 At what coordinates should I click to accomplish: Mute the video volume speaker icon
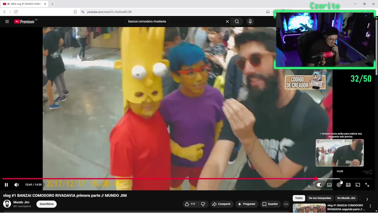pyautogui.click(x=17, y=185)
